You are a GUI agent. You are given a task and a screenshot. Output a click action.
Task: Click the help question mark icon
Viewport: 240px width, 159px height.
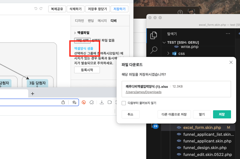click(180, 12)
